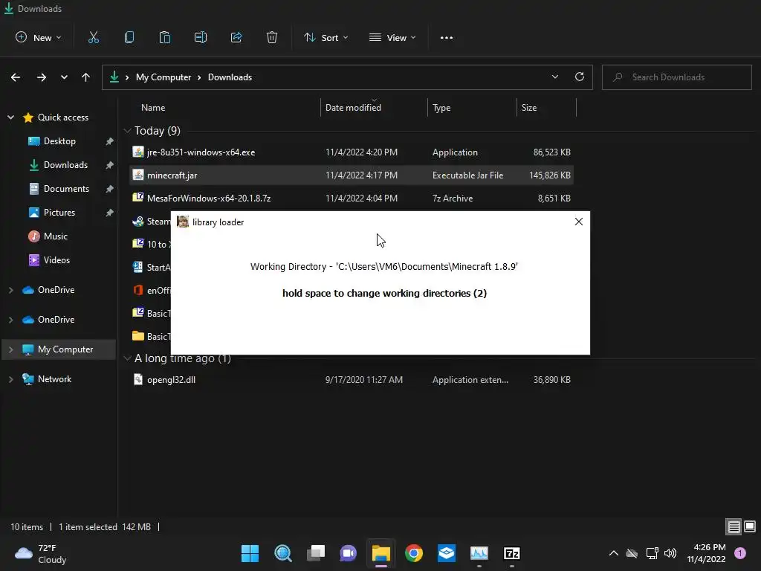The image size is (761, 571).
Task: Select Downloads in the sidebar
Action: point(65,165)
